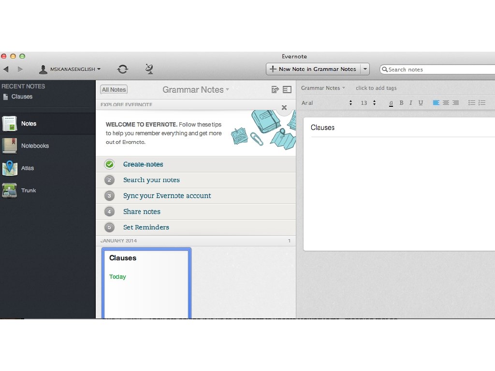
Task: Change notebook via Grammar Notes dropdown in editor
Action: tap(323, 88)
